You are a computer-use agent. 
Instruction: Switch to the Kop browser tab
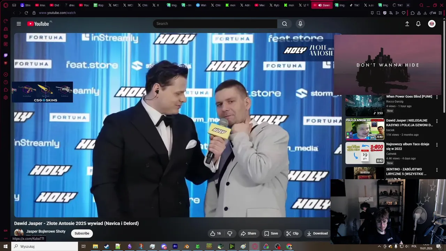[99, 5]
